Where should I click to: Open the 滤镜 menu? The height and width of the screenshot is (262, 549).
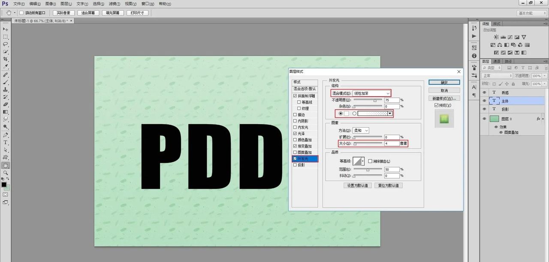pos(115,4)
